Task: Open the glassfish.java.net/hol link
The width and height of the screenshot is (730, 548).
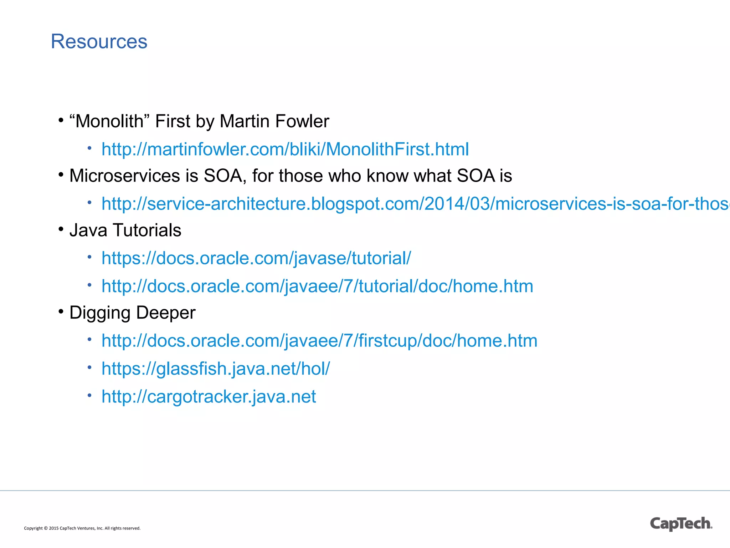Action: (x=216, y=369)
